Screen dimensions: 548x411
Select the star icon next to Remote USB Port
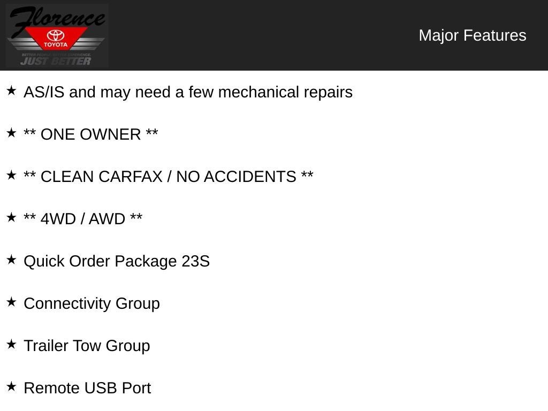pyautogui.click(x=11, y=387)
